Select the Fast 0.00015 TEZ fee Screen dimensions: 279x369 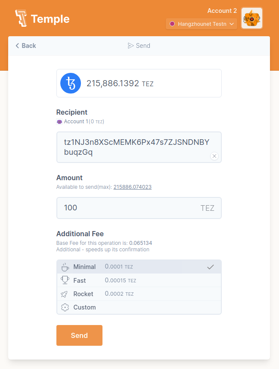tap(139, 281)
